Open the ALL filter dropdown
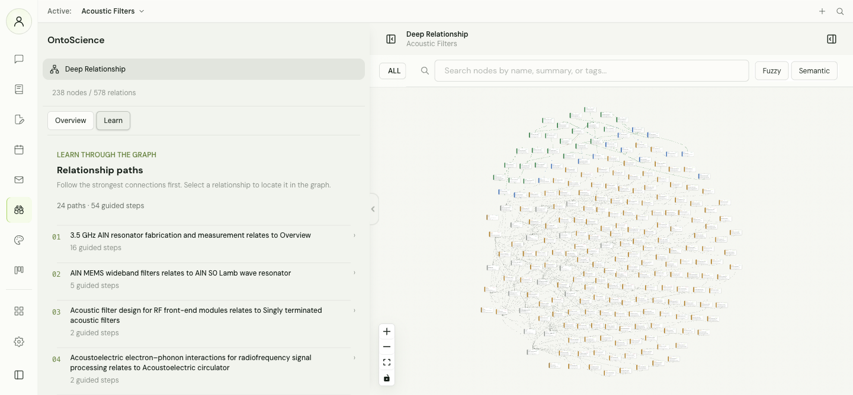This screenshot has height=395, width=853. coord(393,71)
